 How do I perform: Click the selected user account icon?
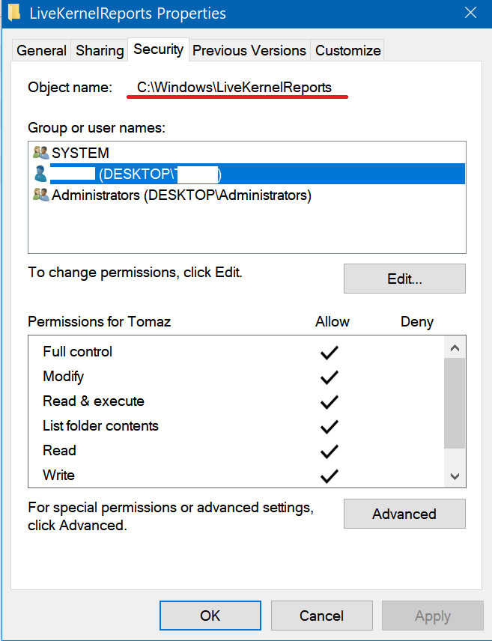click(40, 174)
